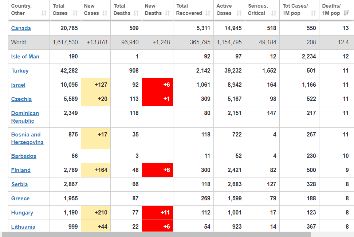Select World new deaths +1,248
Viewport: 354px width, 237px height.
tap(161, 42)
